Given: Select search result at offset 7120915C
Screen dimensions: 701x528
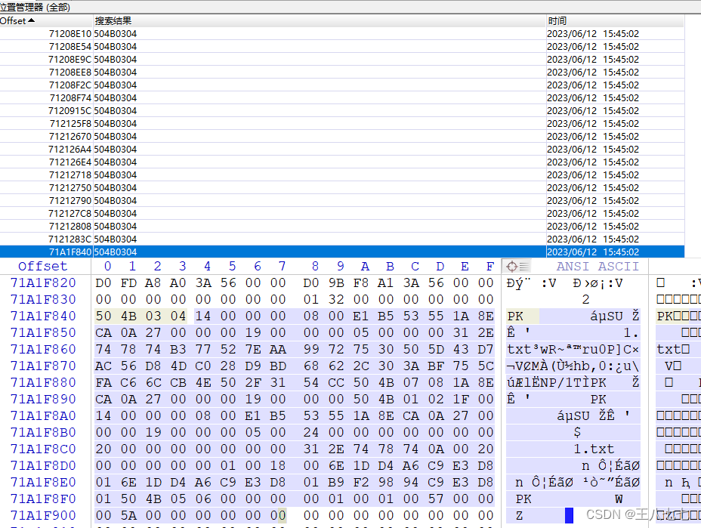Looking at the screenshot, I should point(71,110).
